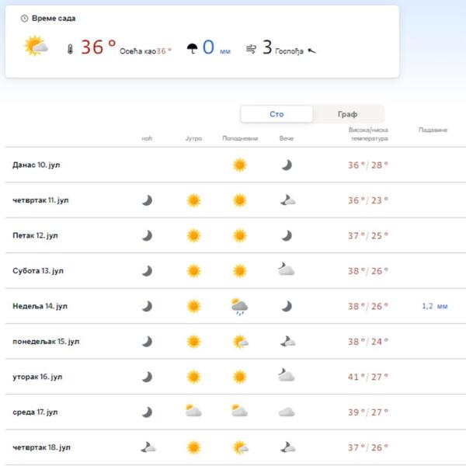Open the уторак 16. јул forecast row
The image size is (466, 466).
pos(38,377)
